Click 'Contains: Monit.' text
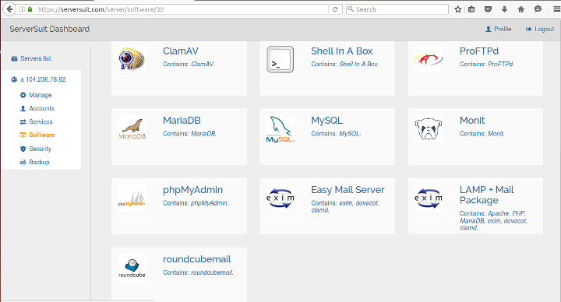 click(x=482, y=134)
